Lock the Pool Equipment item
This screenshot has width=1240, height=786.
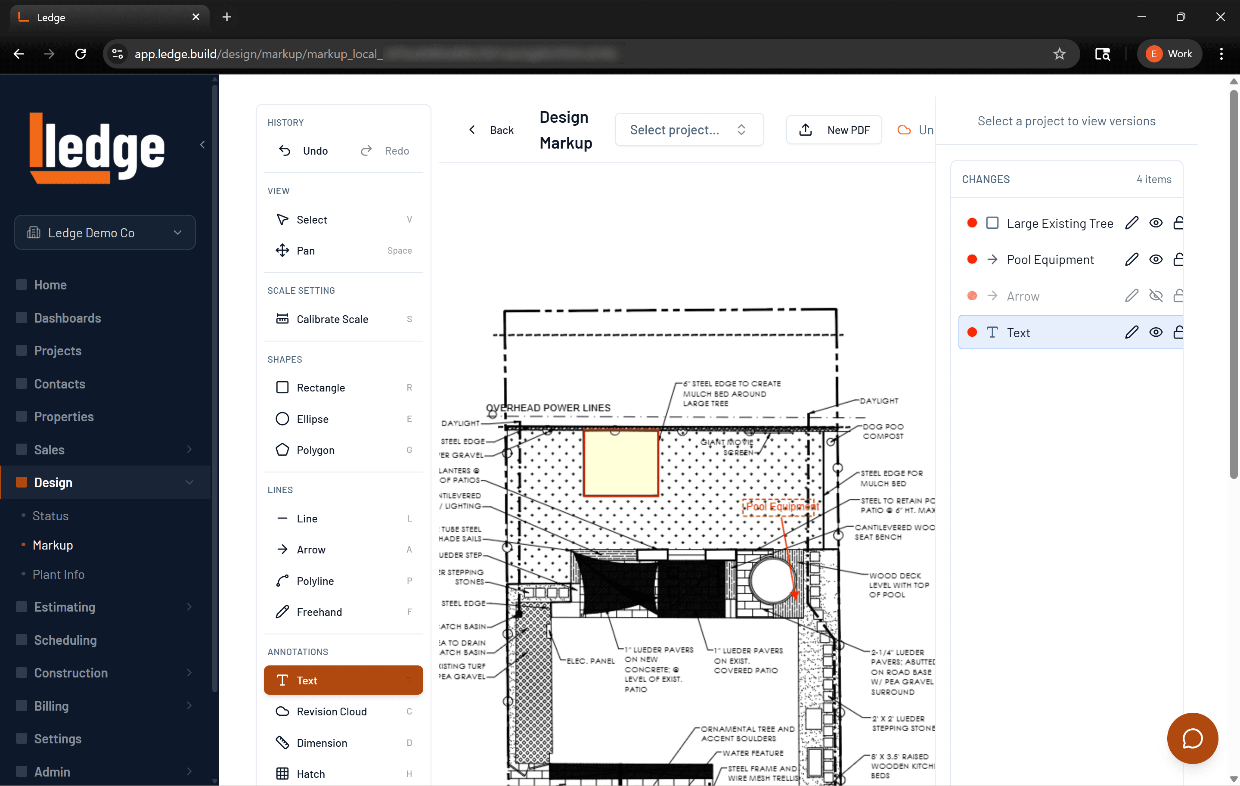1178,259
